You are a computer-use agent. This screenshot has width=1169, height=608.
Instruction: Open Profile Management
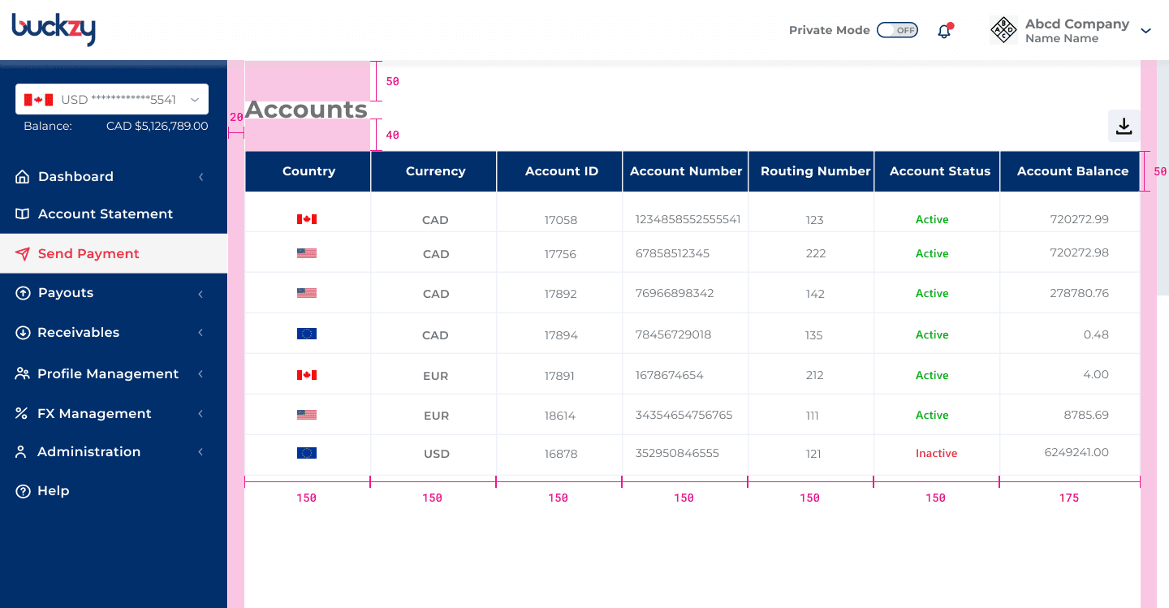point(108,373)
